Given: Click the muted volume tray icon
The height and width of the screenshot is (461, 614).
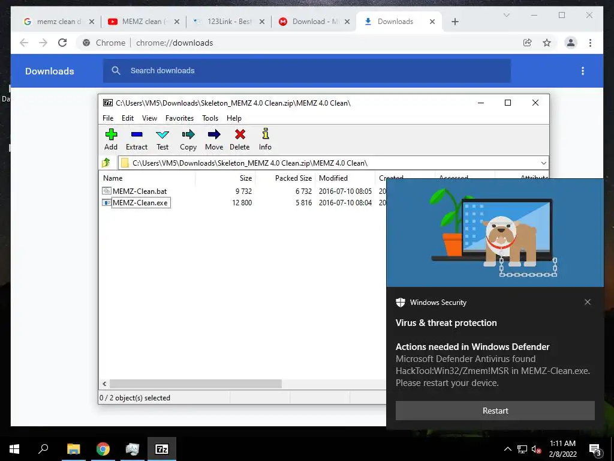Looking at the screenshot, I should pyautogui.click(x=536, y=449).
